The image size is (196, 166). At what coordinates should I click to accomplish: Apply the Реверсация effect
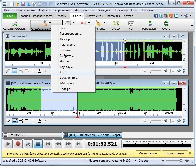150,25
